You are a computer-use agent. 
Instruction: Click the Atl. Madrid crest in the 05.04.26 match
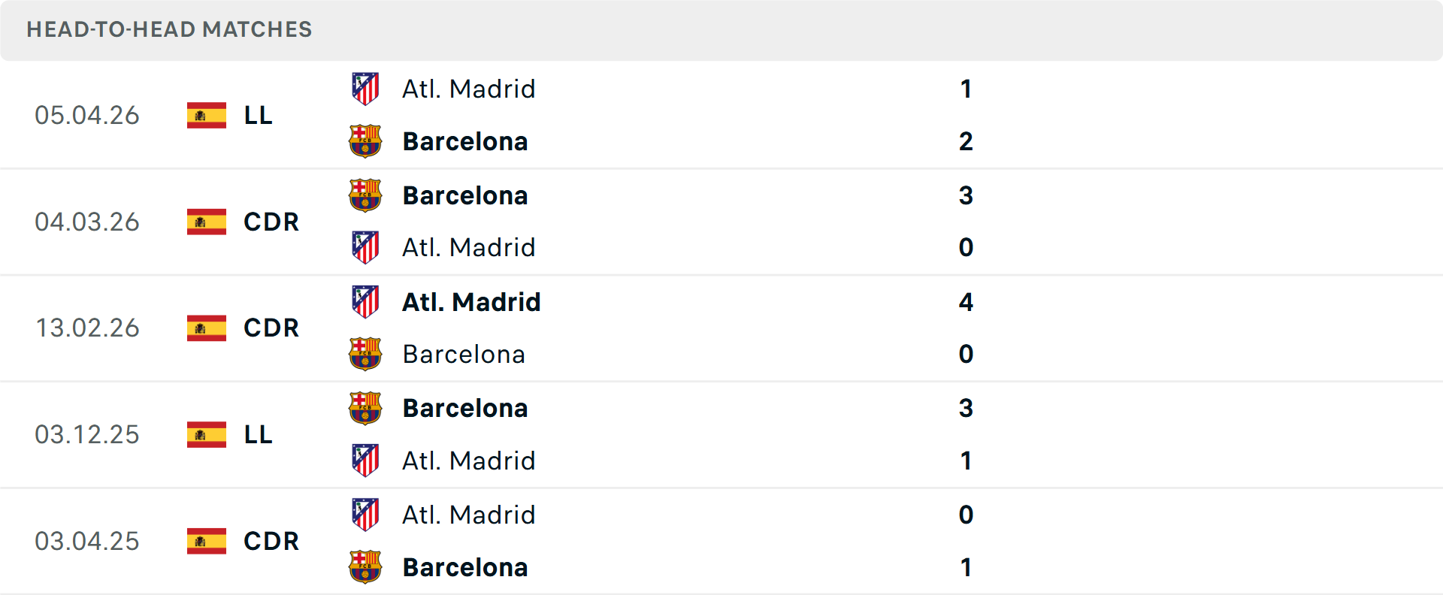(x=366, y=89)
